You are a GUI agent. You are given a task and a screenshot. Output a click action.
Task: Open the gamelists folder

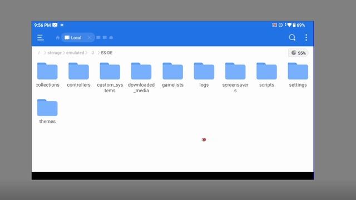(172, 75)
